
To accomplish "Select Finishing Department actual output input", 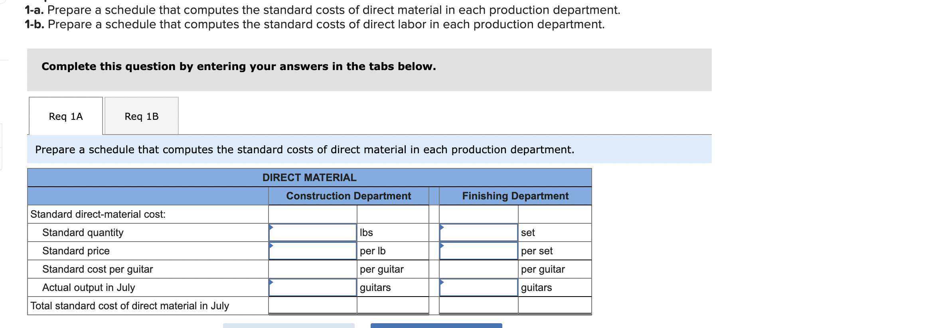I will pyautogui.click(x=478, y=287).
